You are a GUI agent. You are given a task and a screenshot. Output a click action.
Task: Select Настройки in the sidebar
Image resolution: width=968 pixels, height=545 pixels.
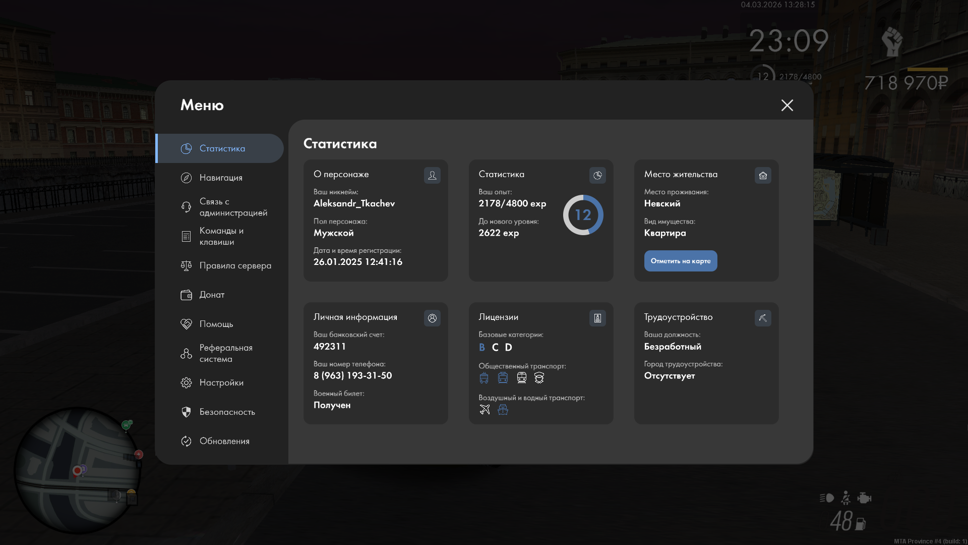[221, 383]
